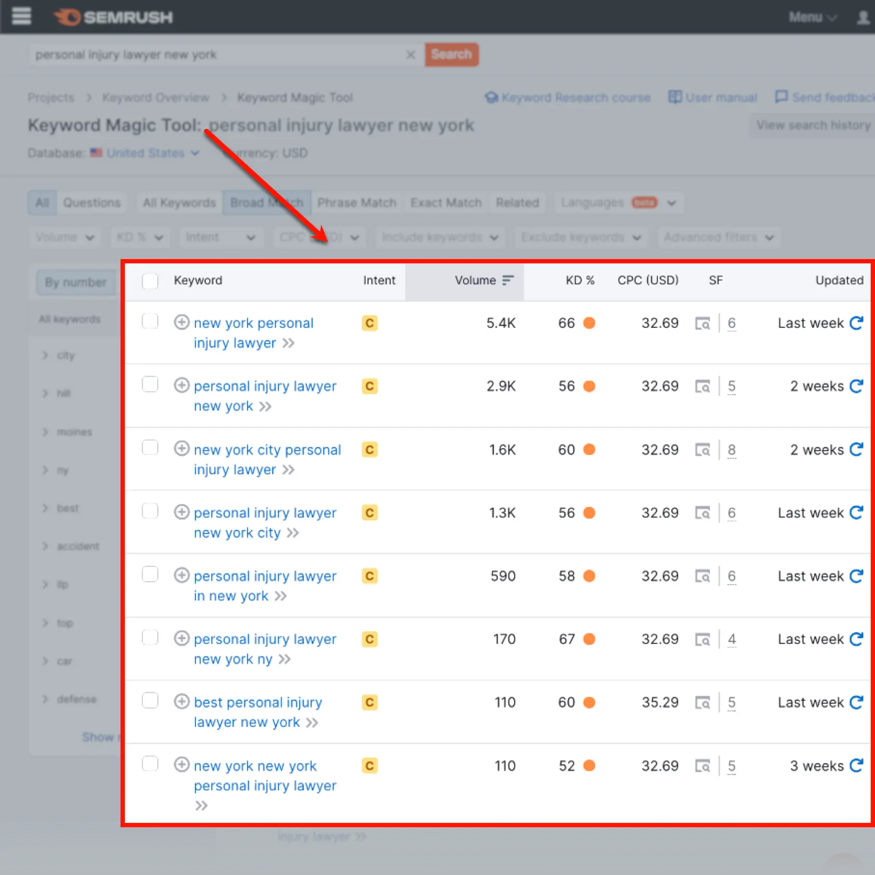Select all keywords with the header checkbox
This screenshot has width=875, height=875.
(150, 281)
